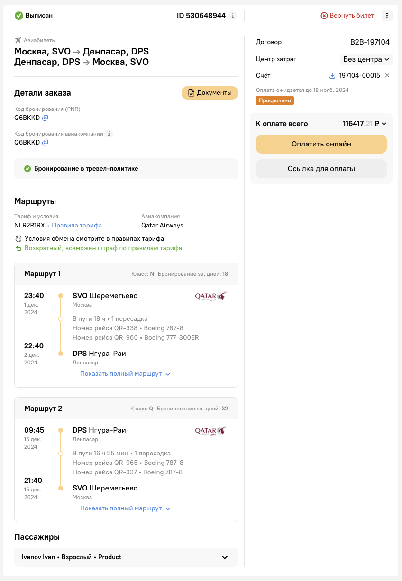The image size is (402, 581).
Task: Click Вернуть билет to refund ticket
Action: [x=347, y=16]
